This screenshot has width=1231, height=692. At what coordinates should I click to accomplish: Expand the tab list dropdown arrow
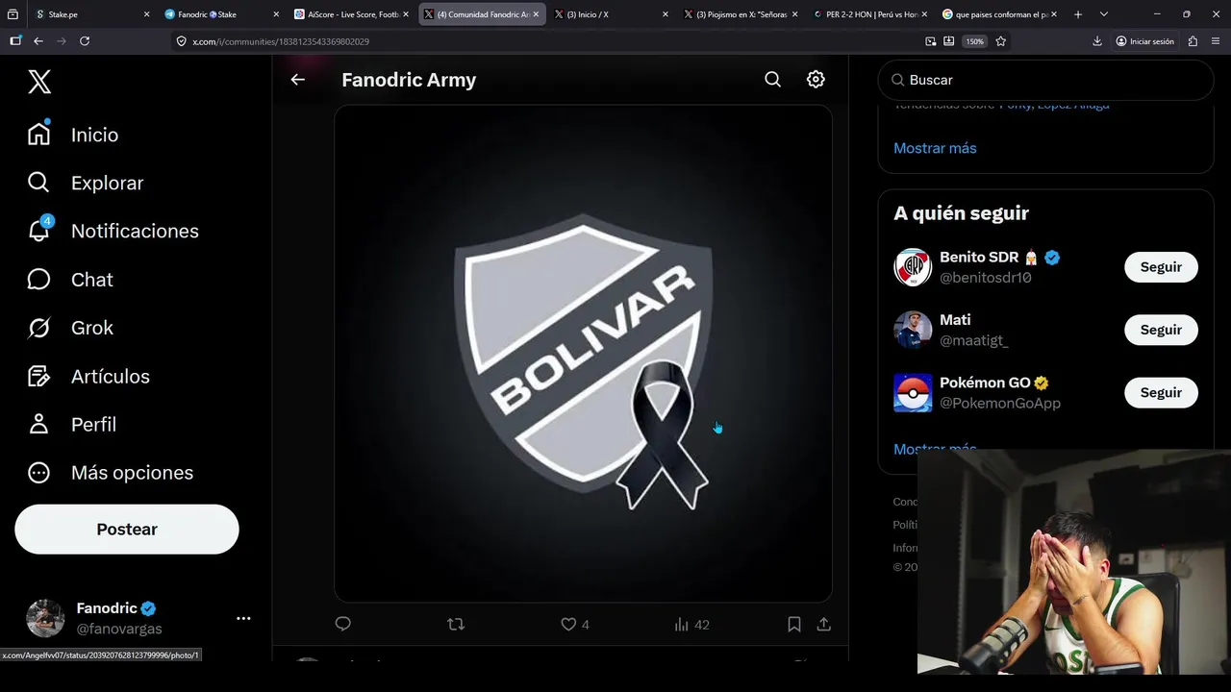1104,14
